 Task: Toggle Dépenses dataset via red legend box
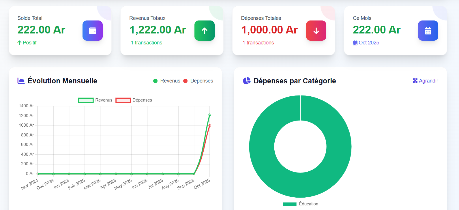tap(123, 100)
